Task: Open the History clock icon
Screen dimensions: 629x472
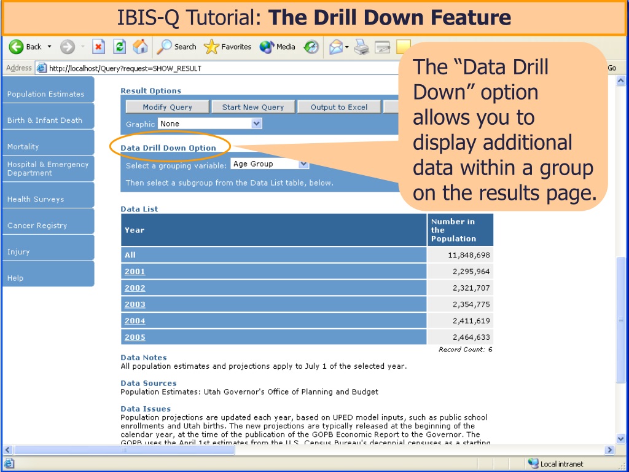Action: tap(311, 47)
